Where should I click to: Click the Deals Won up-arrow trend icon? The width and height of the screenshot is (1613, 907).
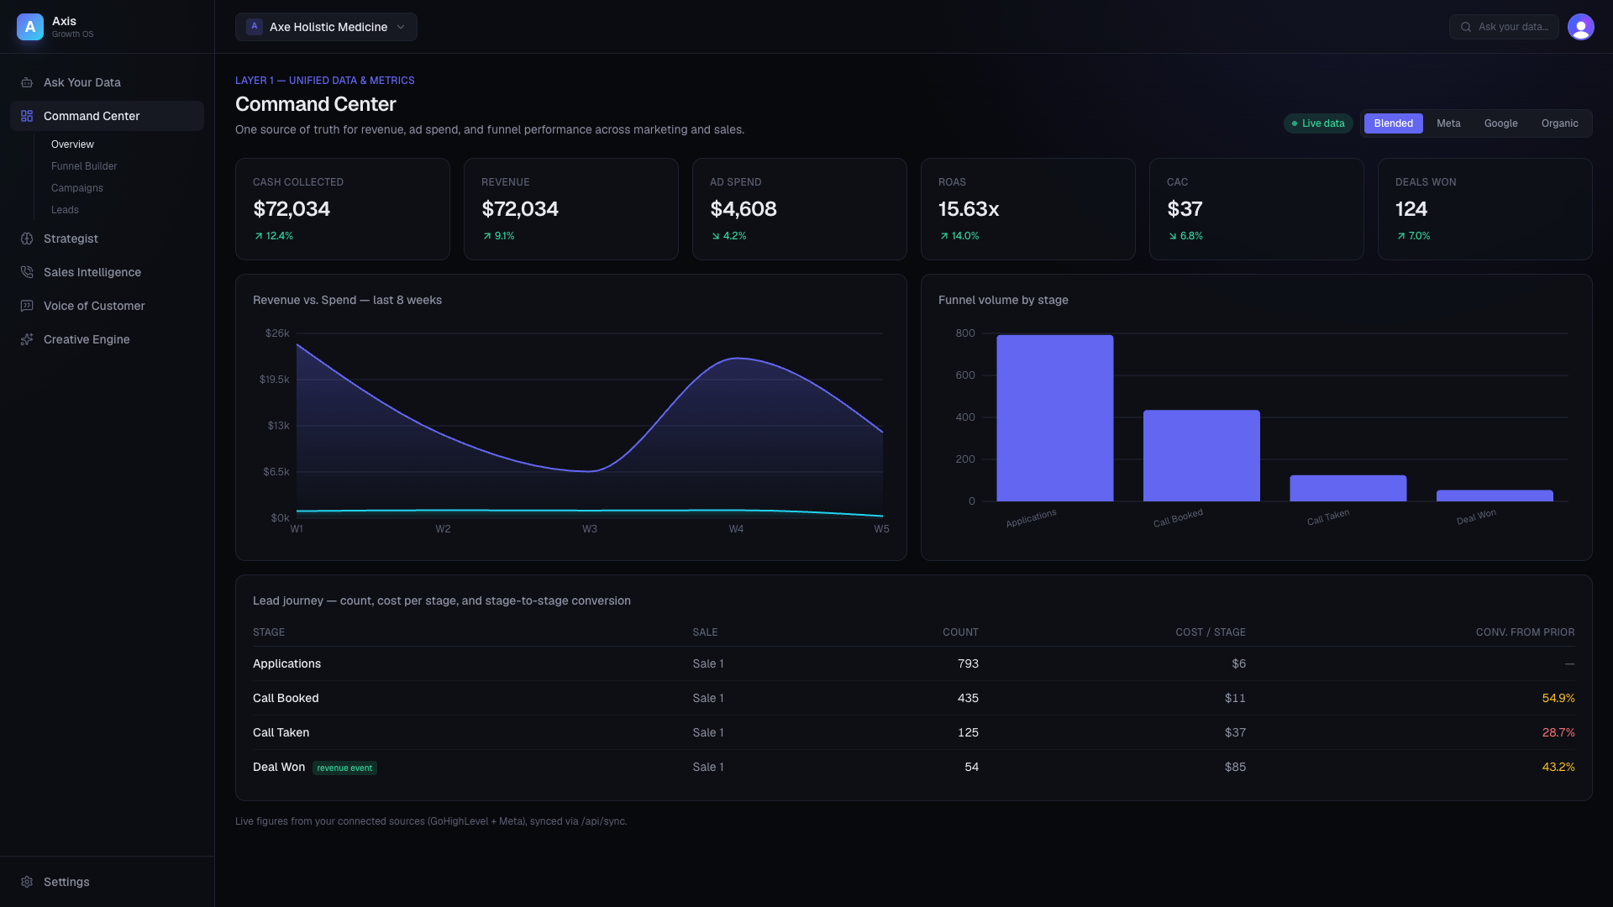click(1401, 236)
